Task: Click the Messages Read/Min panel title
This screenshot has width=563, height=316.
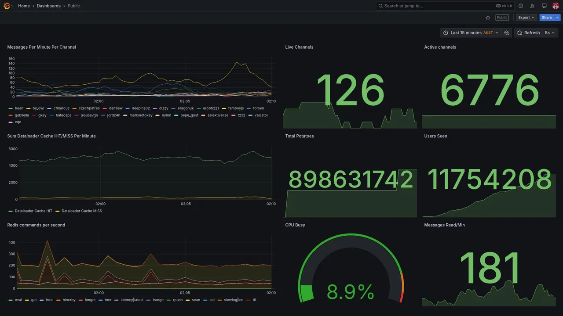Action: pos(445,225)
